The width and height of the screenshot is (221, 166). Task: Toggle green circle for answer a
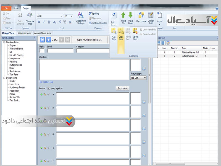pyautogui.click(x=41, y=94)
